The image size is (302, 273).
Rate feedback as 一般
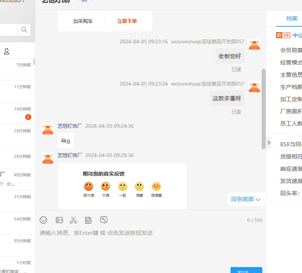122,186
